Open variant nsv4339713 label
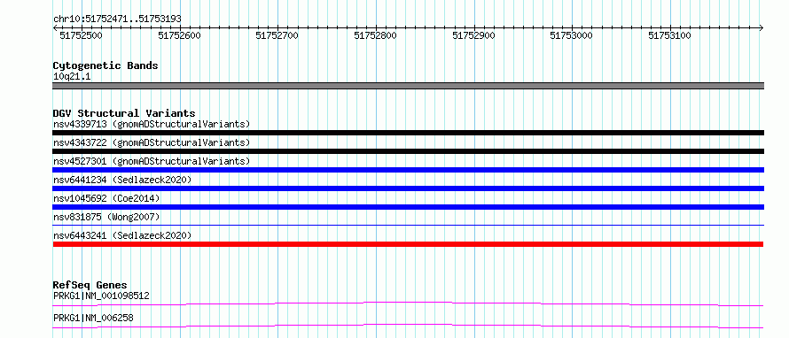This screenshot has height=338, width=789. [x=152, y=124]
